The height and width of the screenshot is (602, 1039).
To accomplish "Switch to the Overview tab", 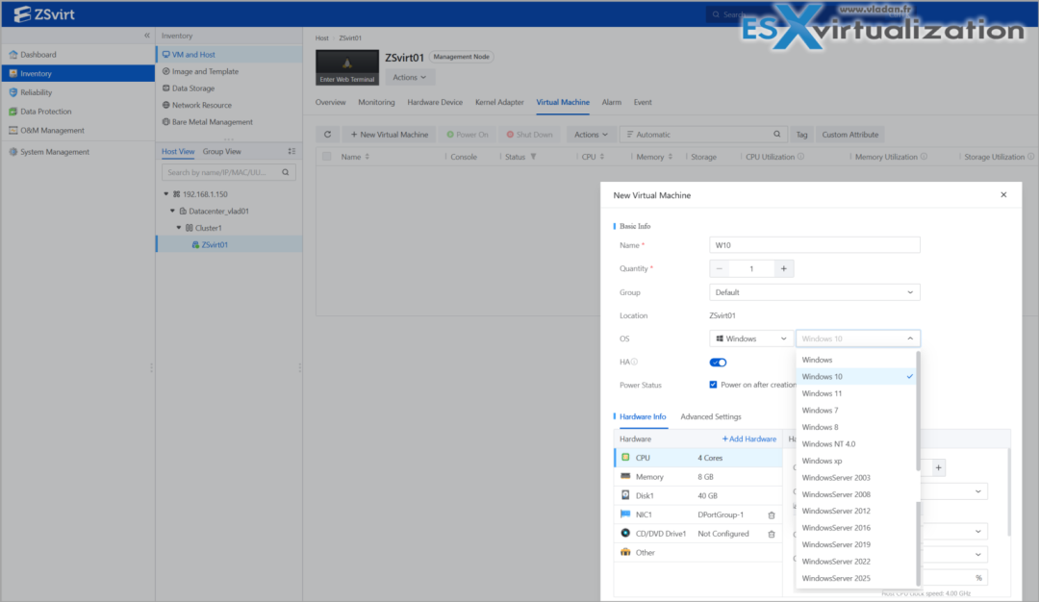I will point(330,102).
